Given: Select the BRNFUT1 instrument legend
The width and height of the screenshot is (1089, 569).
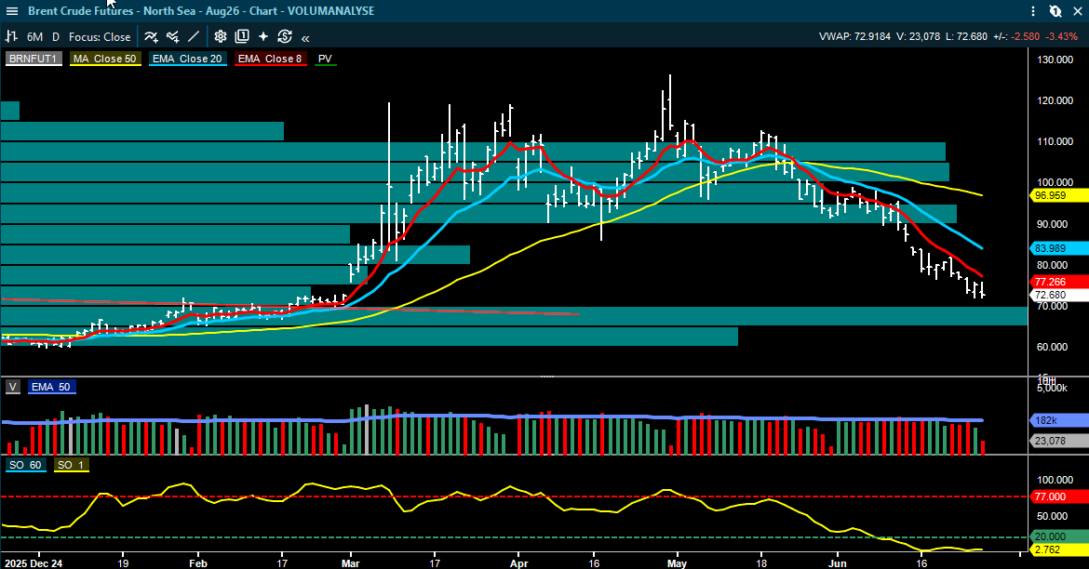Looking at the screenshot, I should point(33,59).
